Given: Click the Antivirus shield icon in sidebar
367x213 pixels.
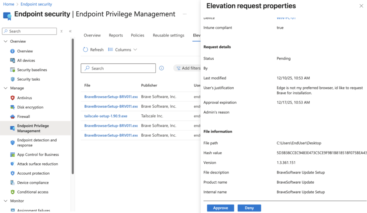Looking at the screenshot, I should (13, 98).
